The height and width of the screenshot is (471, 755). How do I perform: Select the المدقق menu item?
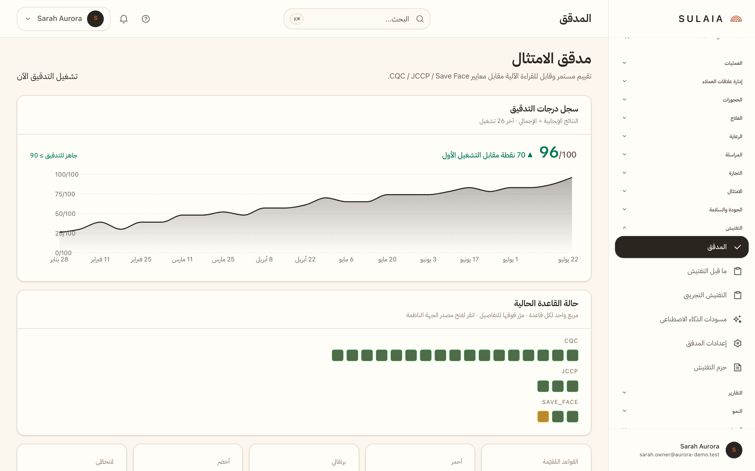click(x=682, y=247)
